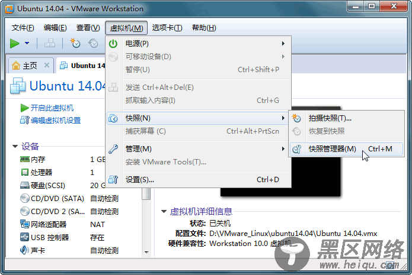
Task: Select the 硬盘(SCSI) device row
Action: point(62,185)
